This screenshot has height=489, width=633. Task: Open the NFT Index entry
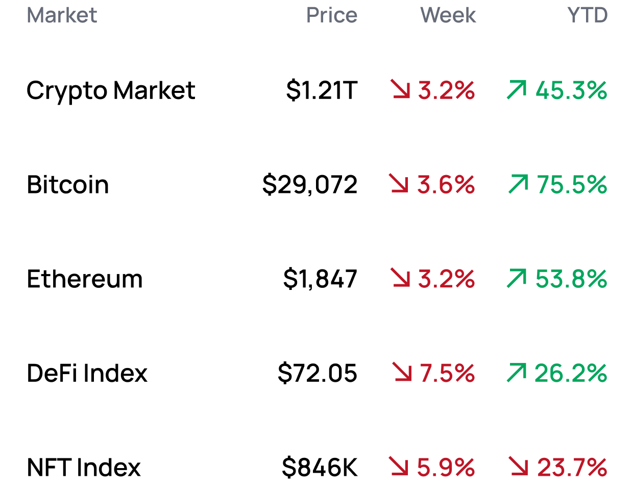tap(84, 468)
